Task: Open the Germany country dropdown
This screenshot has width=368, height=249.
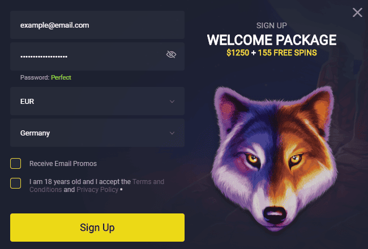Action: coord(97,133)
